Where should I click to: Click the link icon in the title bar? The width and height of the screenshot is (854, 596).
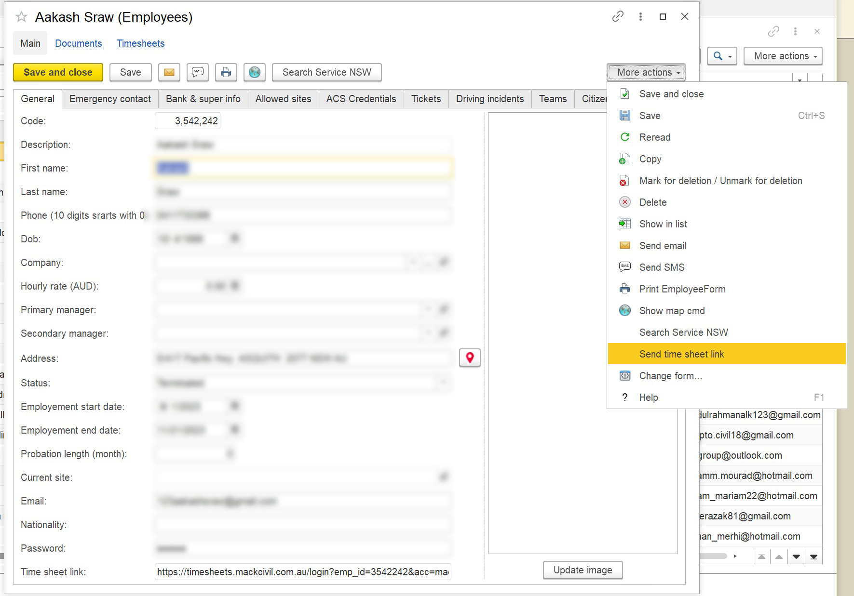[x=618, y=16]
